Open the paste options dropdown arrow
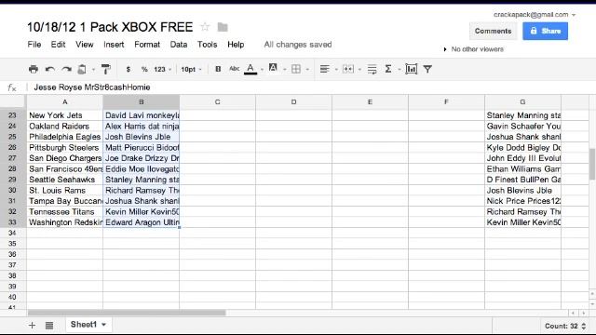Viewport: 596px width, 335px height. click(93, 70)
